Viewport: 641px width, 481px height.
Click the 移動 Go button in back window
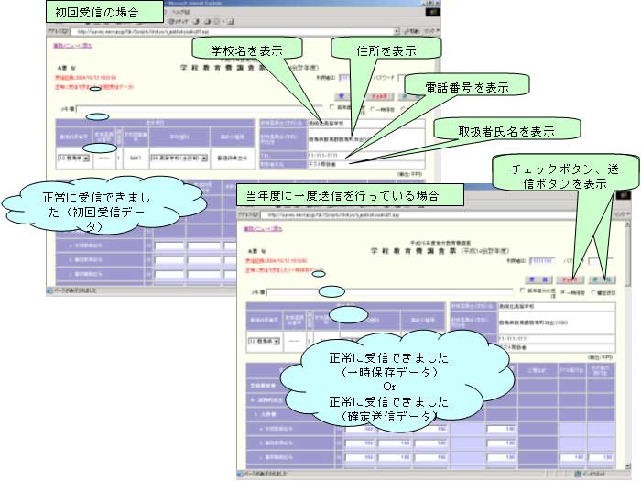click(412, 31)
